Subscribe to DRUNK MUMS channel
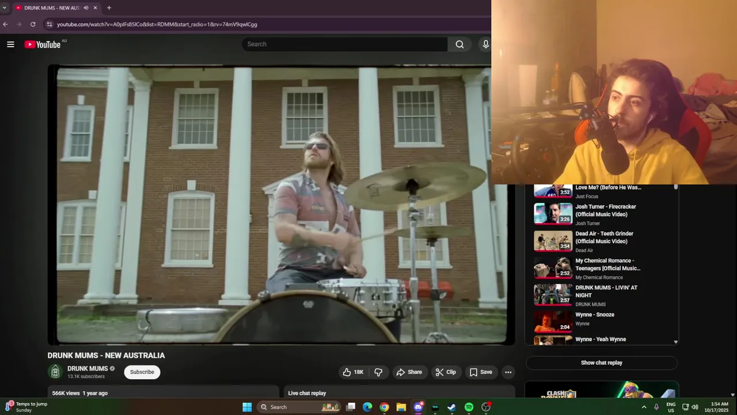The height and width of the screenshot is (415, 737). click(x=142, y=372)
